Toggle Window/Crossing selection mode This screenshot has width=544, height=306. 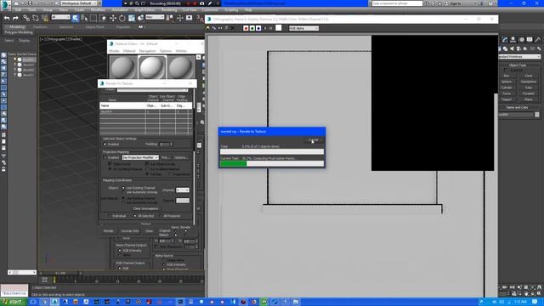[x=103, y=18]
